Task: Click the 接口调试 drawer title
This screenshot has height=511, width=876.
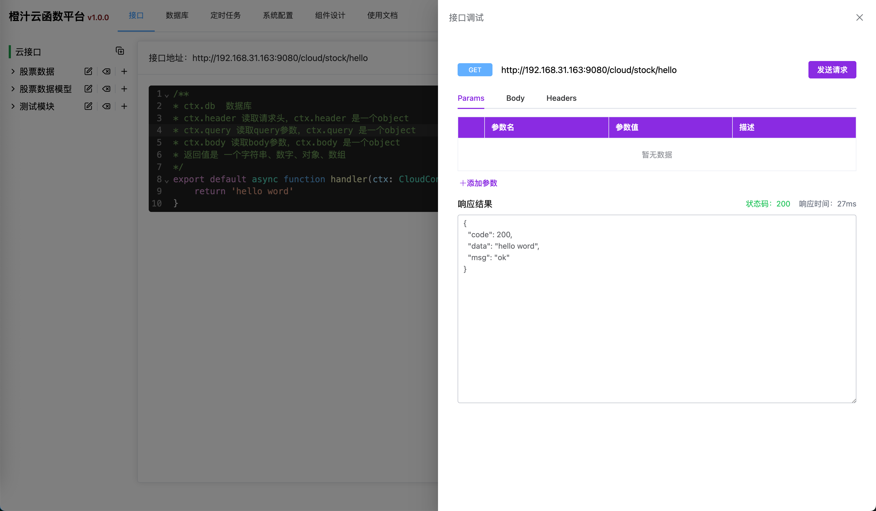Action: [x=466, y=17]
